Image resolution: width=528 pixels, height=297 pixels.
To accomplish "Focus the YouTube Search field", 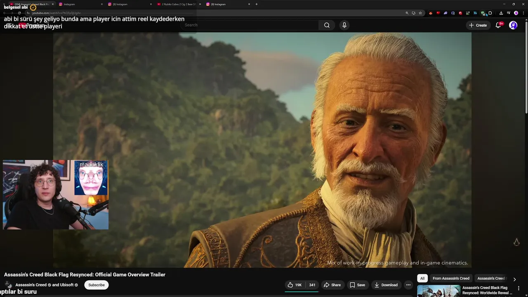I will (250, 25).
